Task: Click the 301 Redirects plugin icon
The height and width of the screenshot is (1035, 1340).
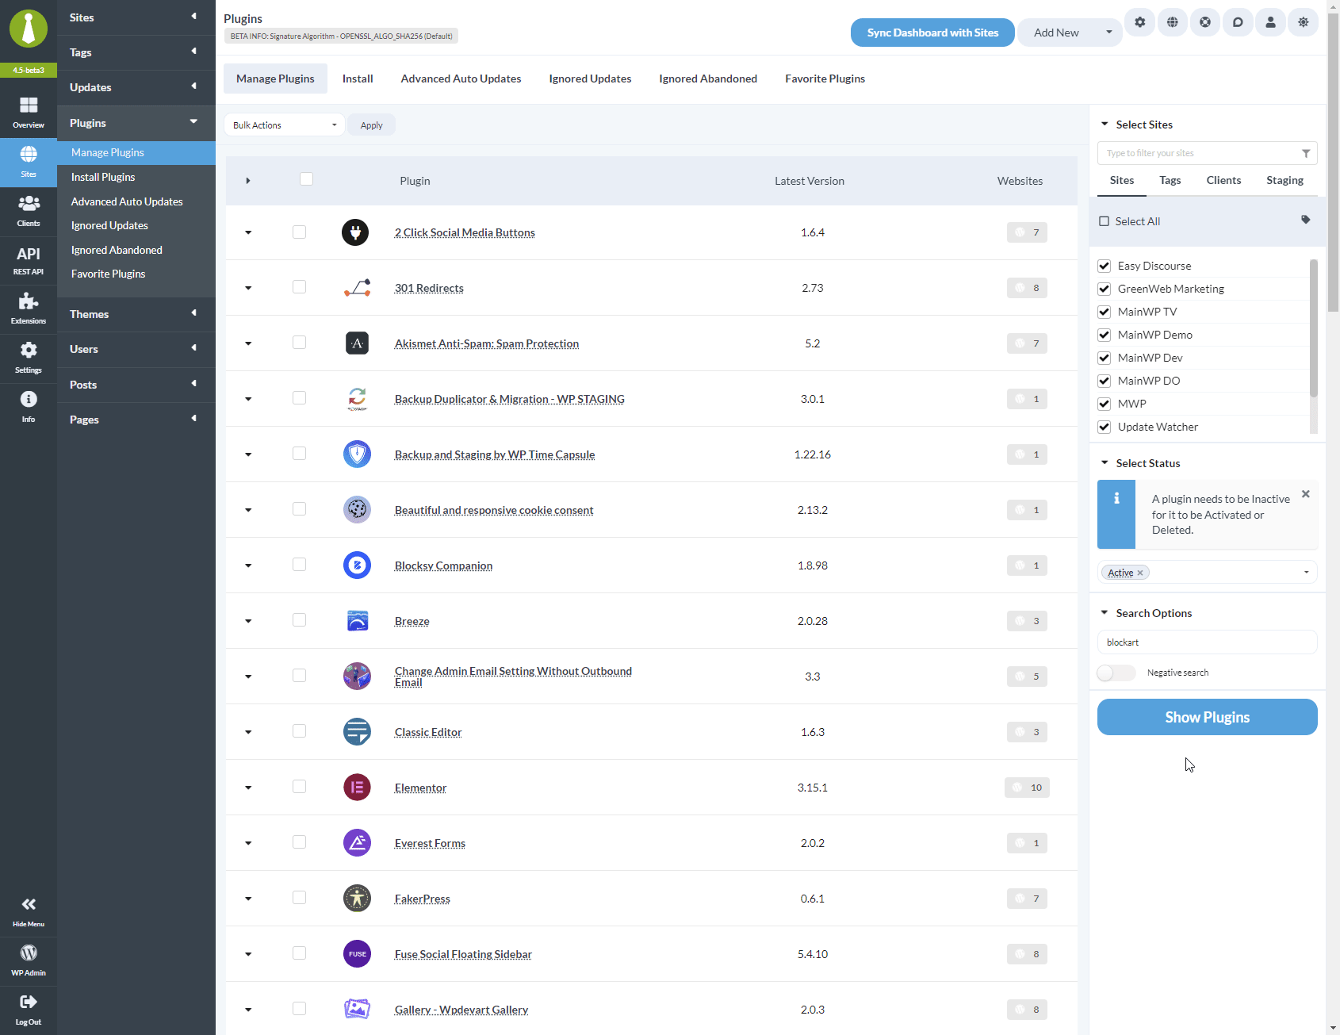Action: (x=357, y=288)
